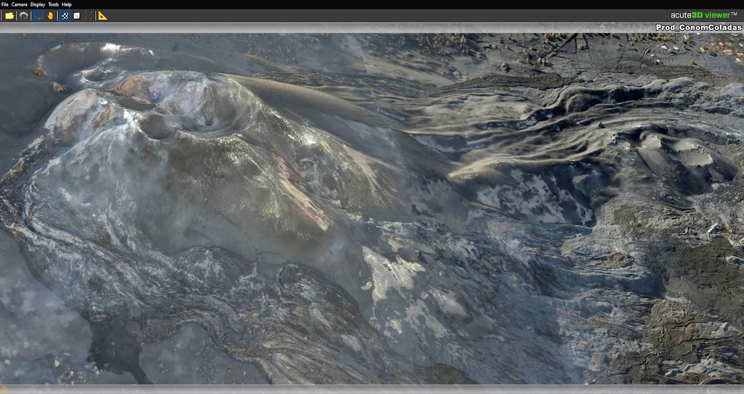Screen dimensions: 744x394
Task: Select the orbit rotation navigation tool
Action: click(x=39, y=15)
